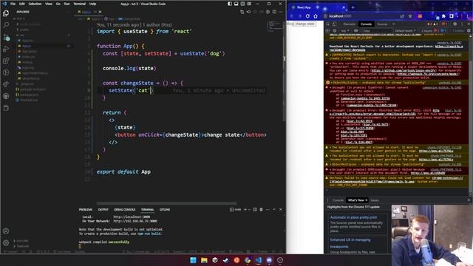Open the browser extensions puzzle icon
This screenshot has height=266, width=473.
click(443, 16)
